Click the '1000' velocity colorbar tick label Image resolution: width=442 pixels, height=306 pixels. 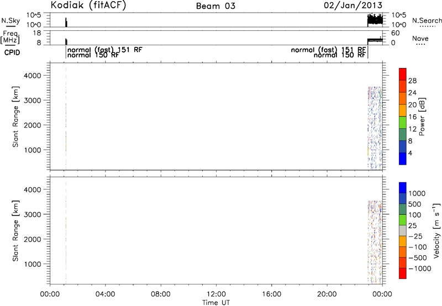(417, 193)
